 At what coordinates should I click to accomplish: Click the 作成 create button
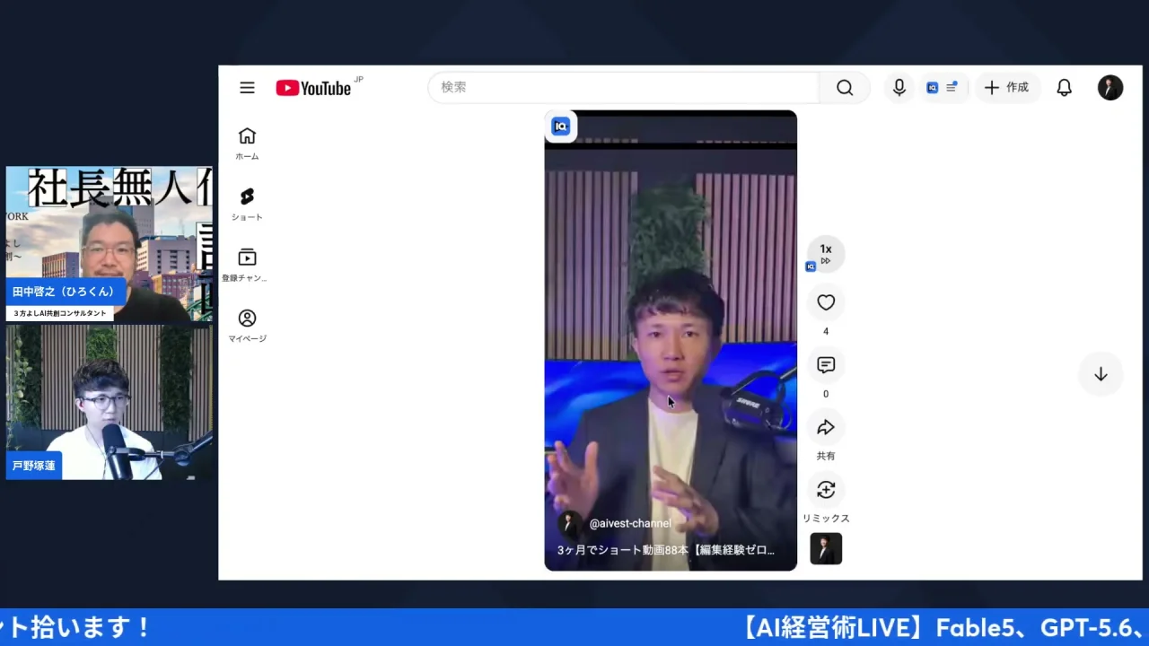tap(1007, 87)
